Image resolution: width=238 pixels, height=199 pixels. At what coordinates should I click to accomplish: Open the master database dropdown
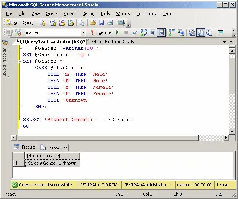click(83, 32)
